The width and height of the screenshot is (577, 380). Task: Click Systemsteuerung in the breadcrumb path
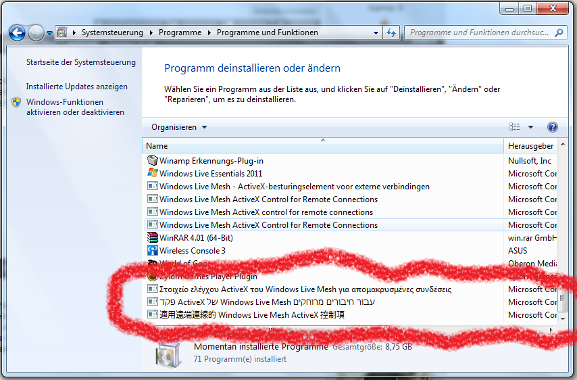coord(112,32)
